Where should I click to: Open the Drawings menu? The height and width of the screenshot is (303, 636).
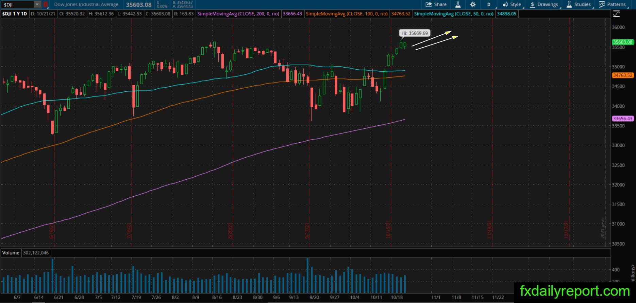(x=544, y=4)
